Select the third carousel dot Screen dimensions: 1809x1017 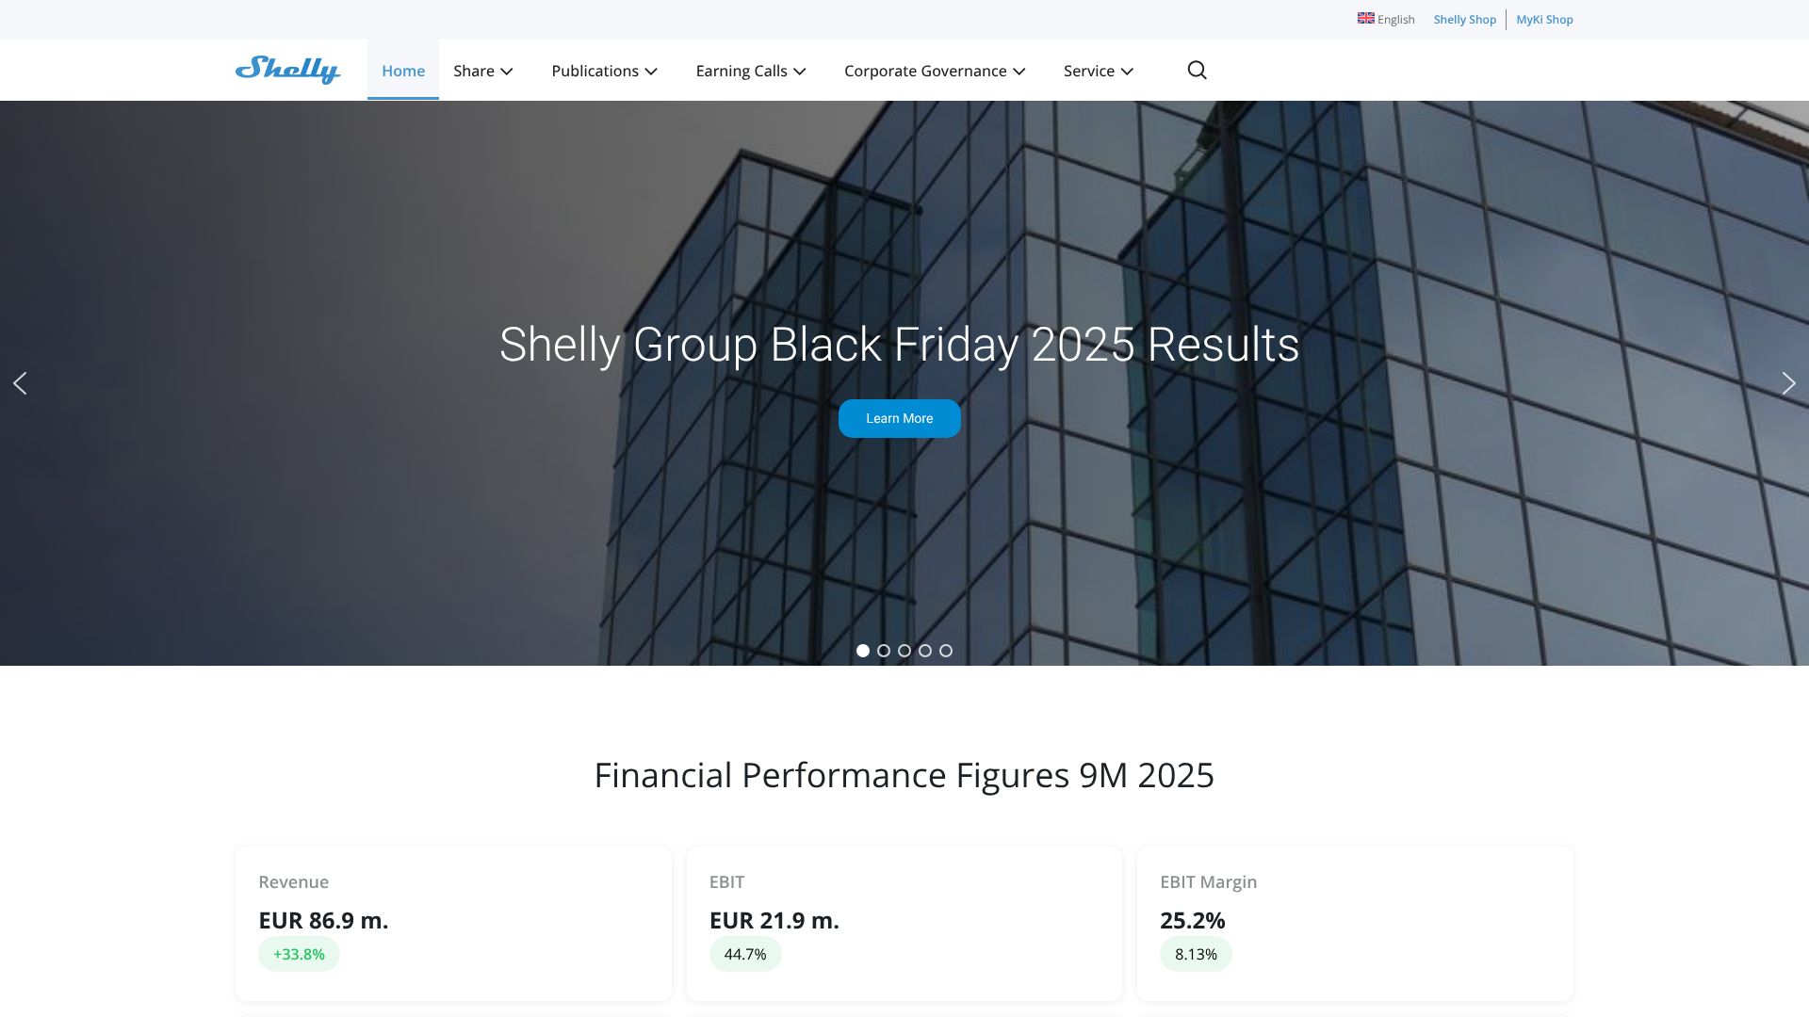(x=904, y=651)
